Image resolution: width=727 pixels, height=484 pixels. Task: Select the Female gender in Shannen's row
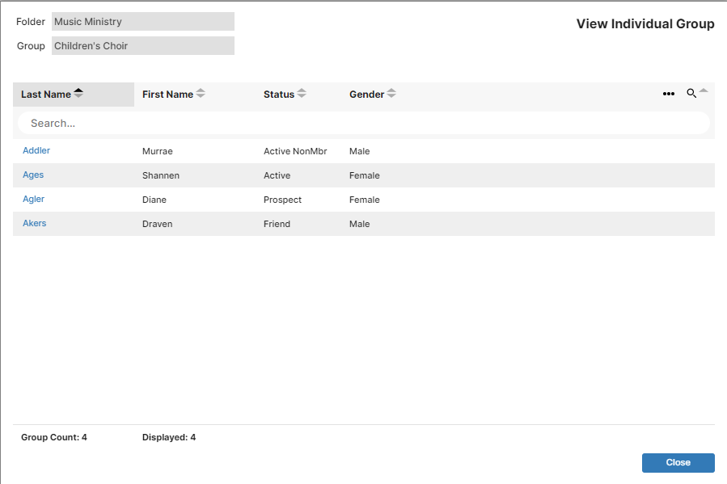(365, 175)
